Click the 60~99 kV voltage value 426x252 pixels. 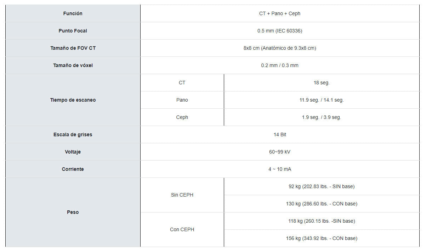point(280,152)
